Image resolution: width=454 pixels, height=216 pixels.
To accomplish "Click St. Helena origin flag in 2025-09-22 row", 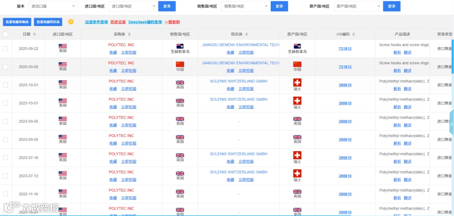I will (297, 46).
